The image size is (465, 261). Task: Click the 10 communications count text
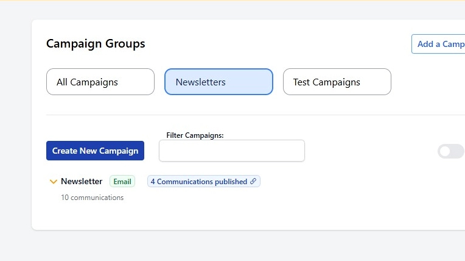pyautogui.click(x=92, y=198)
